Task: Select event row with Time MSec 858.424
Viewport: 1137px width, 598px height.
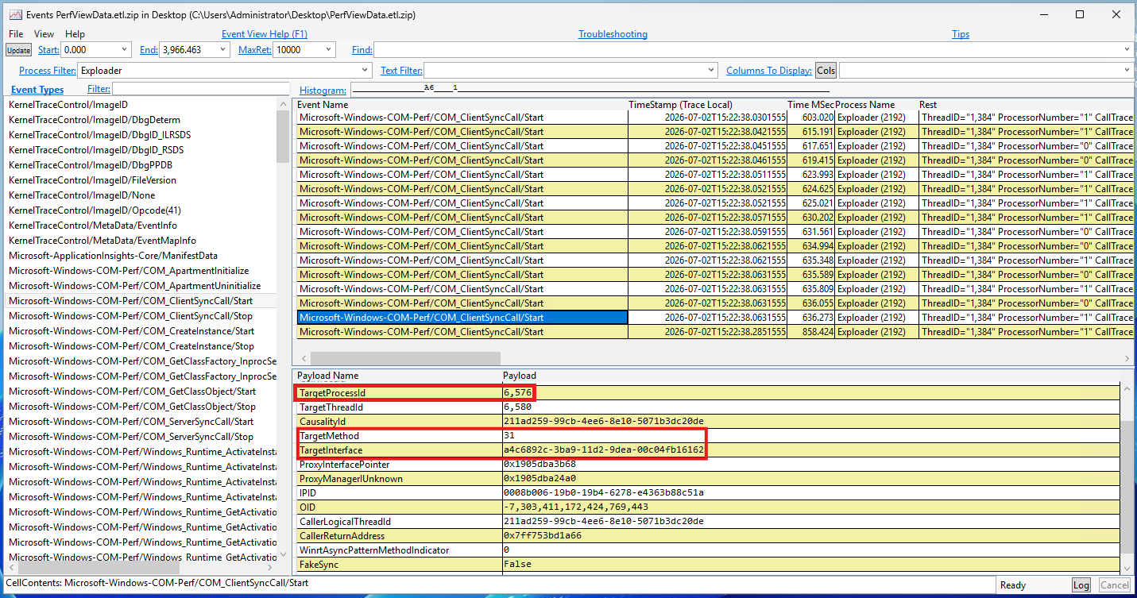Action: click(x=714, y=332)
